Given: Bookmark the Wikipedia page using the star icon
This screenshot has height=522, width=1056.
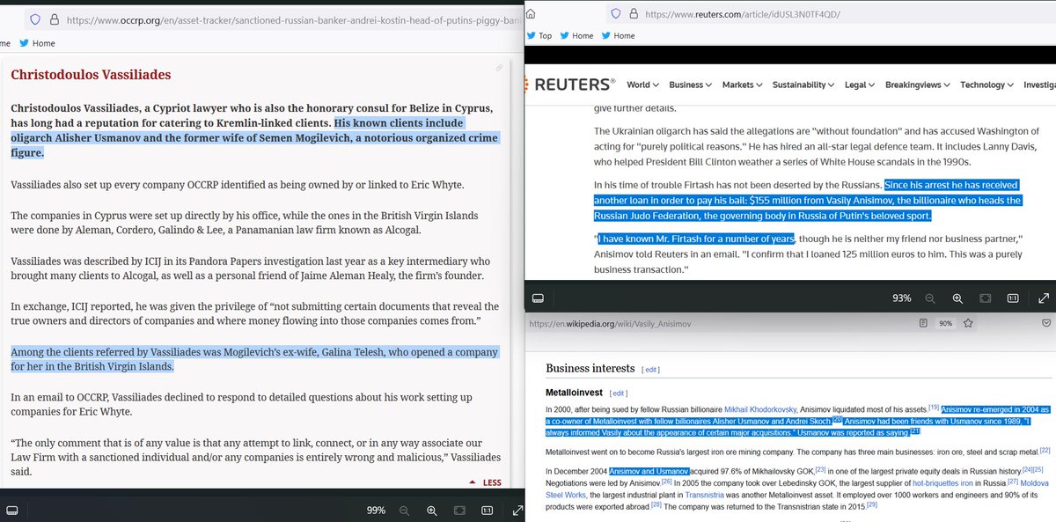Looking at the screenshot, I should coord(968,323).
